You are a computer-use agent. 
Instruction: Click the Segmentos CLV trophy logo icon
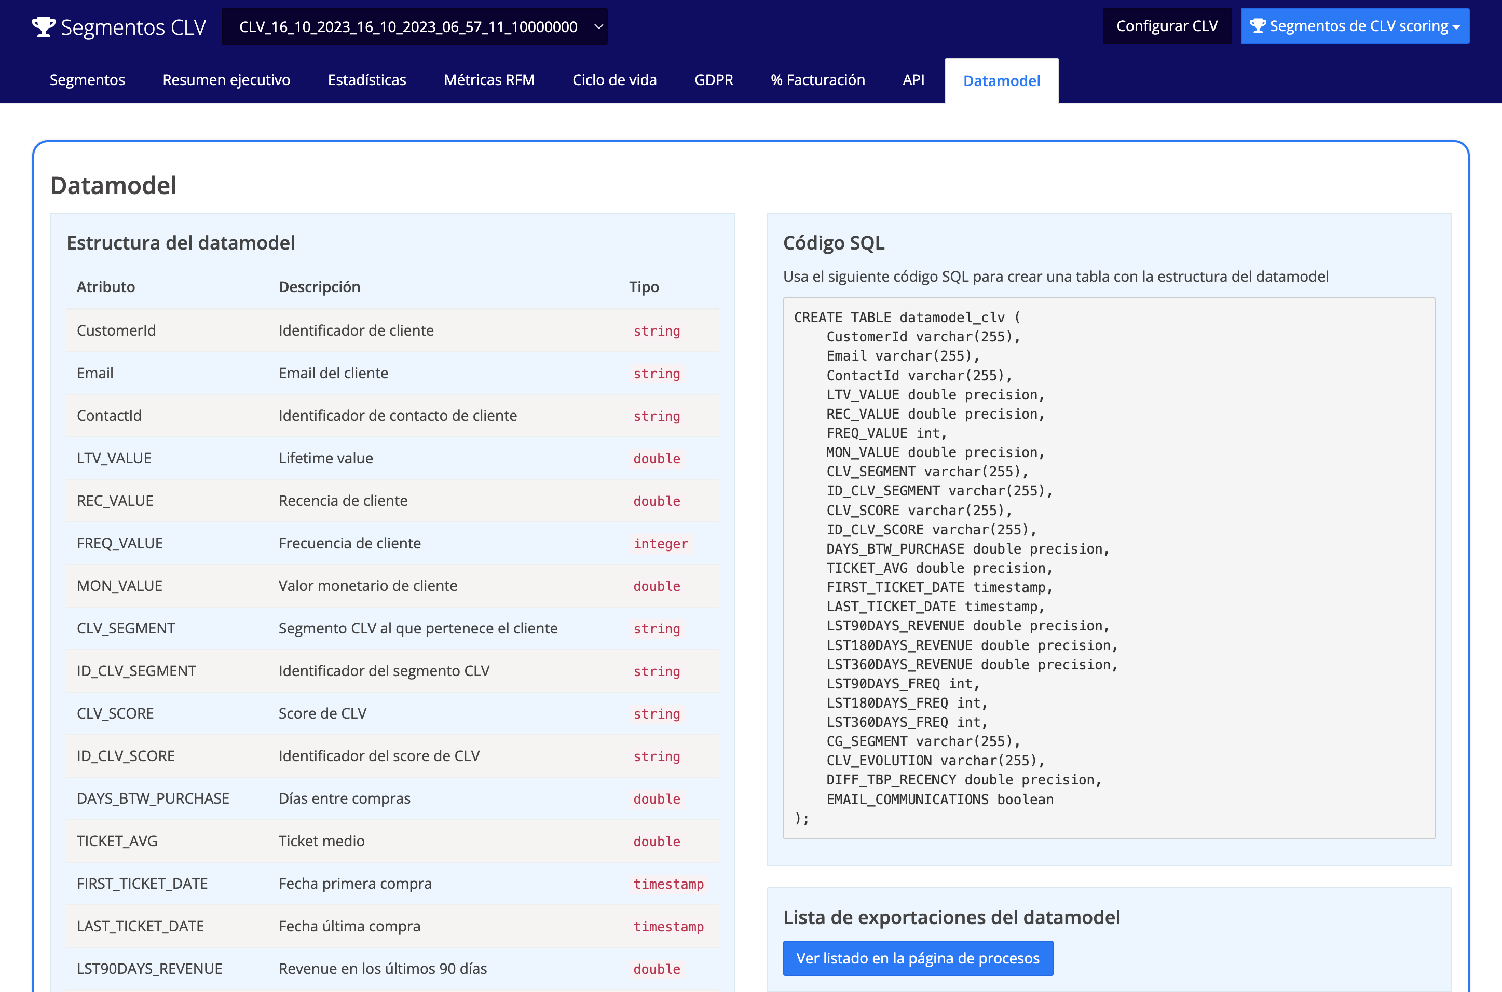click(x=43, y=26)
